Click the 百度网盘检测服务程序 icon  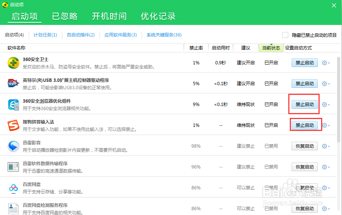13,208
